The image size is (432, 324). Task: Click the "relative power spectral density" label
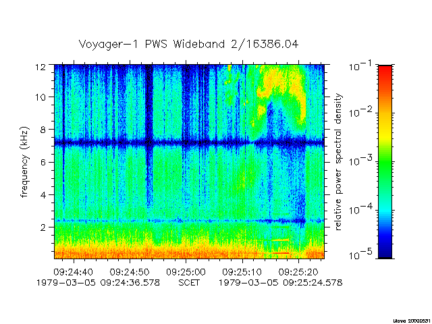pos(338,162)
